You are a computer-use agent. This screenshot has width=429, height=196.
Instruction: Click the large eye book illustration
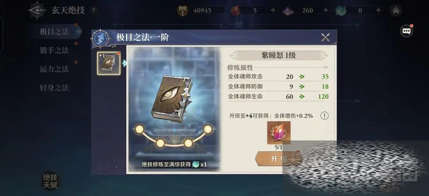pyautogui.click(x=172, y=98)
